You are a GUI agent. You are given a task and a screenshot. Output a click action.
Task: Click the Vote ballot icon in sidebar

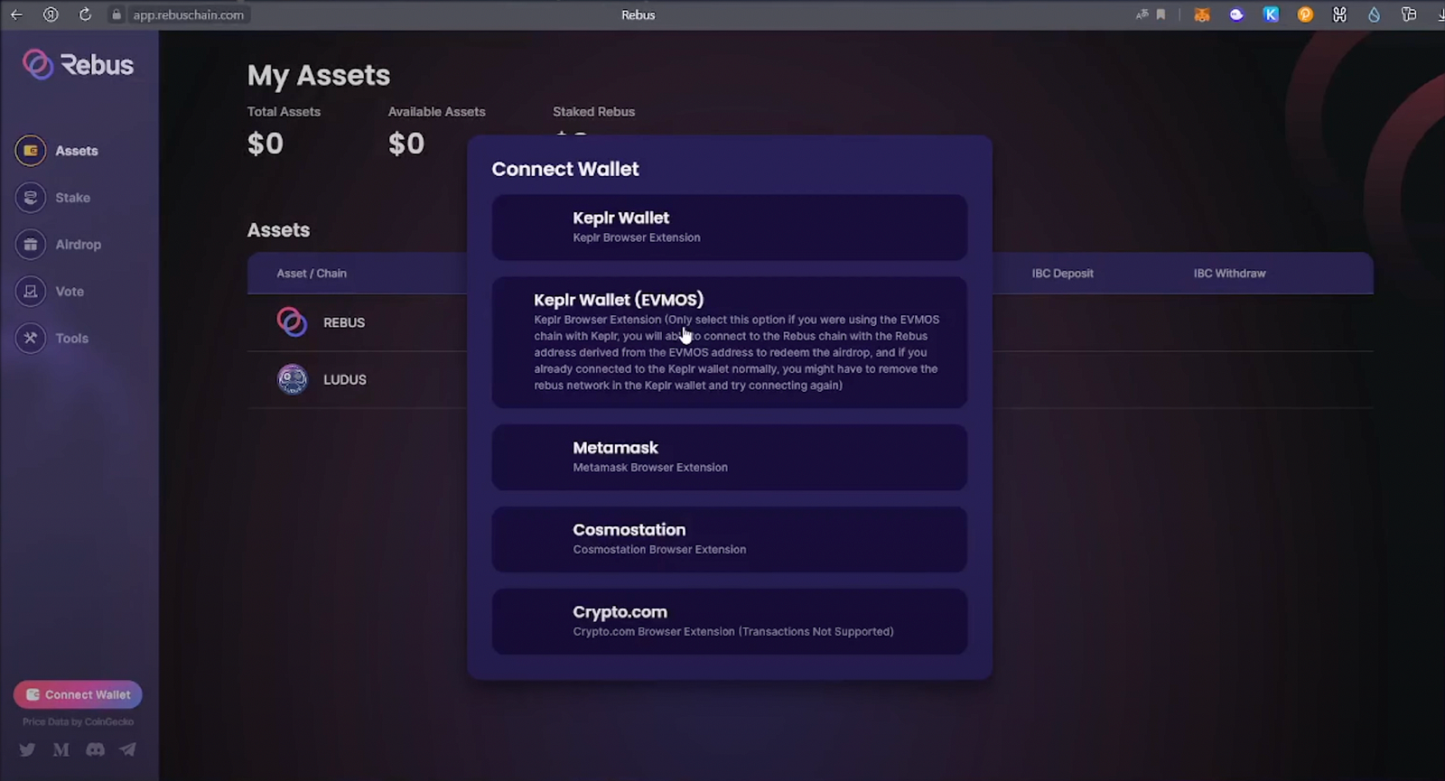point(31,292)
